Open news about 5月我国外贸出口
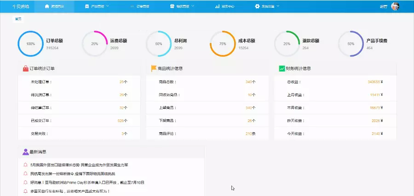The image size is (414, 196). point(79,165)
